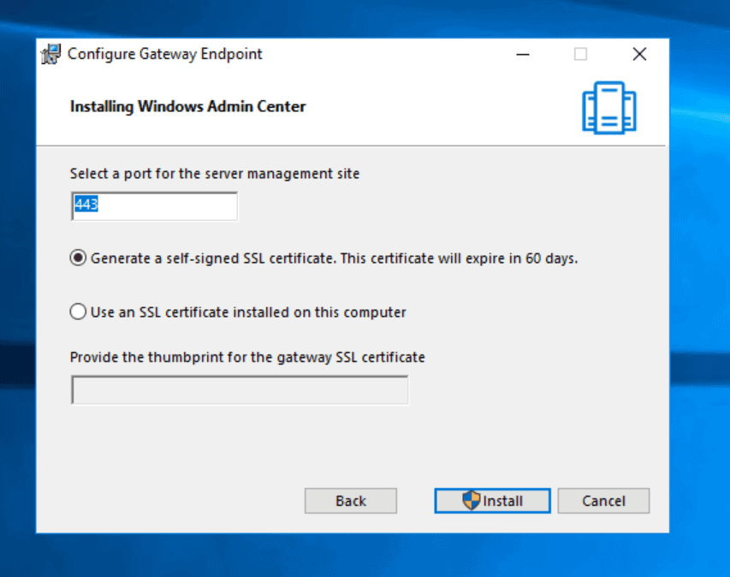
Task: Click the 'Provide the thumbprint' label
Action: pos(247,357)
